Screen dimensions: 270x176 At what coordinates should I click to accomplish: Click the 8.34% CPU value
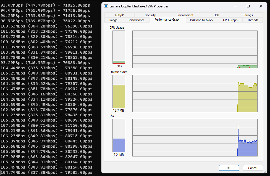[119, 66]
